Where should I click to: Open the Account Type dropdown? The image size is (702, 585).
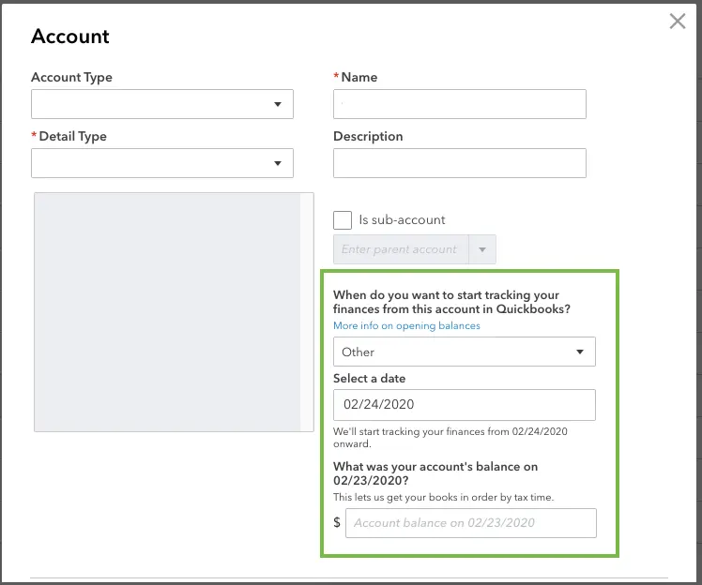162,104
